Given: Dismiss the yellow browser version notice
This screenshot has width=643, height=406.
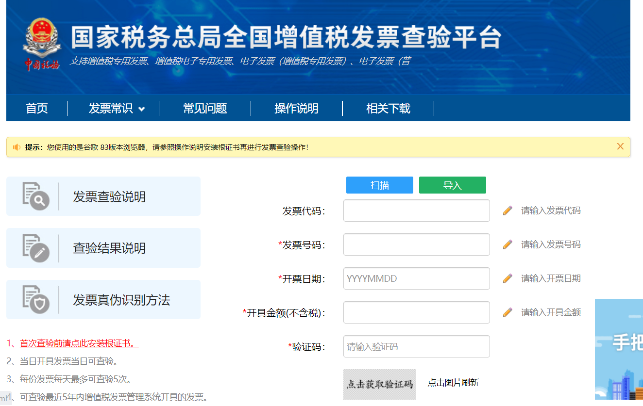Looking at the screenshot, I should pyautogui.click(x=620, y=146).
